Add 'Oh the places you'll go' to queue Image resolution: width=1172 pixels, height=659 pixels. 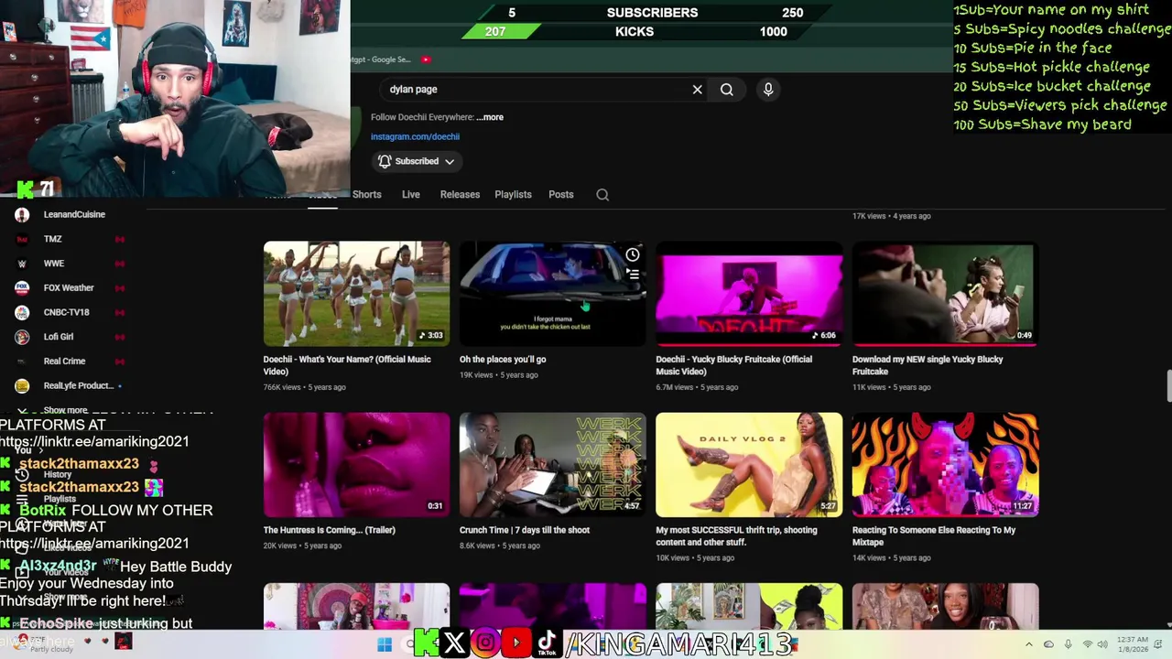(x=633, y=274)
